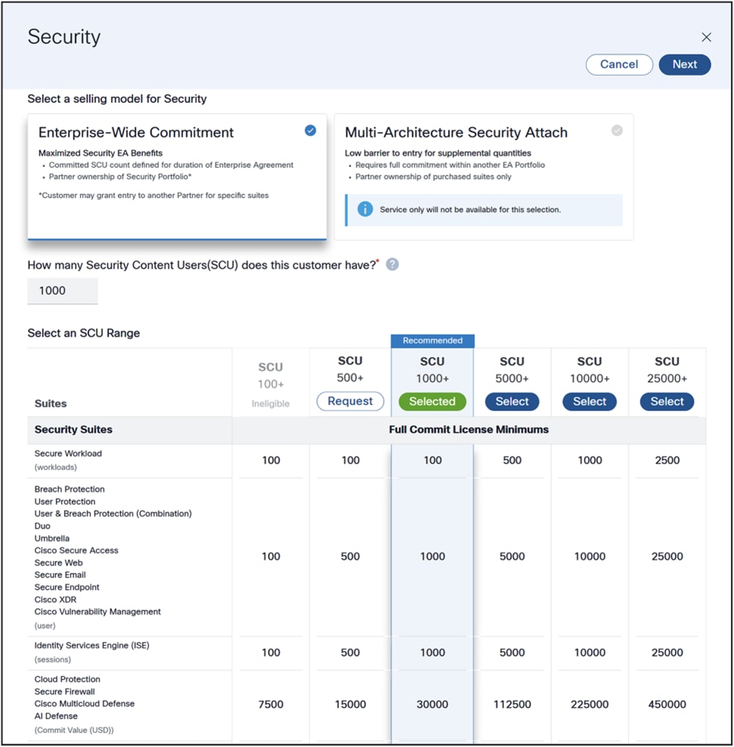Click the SCU count input field showing 1000
Screen dimensions: 734x747
[63, 290]
